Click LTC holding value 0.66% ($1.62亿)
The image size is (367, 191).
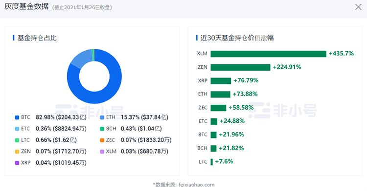click(56, 140)
